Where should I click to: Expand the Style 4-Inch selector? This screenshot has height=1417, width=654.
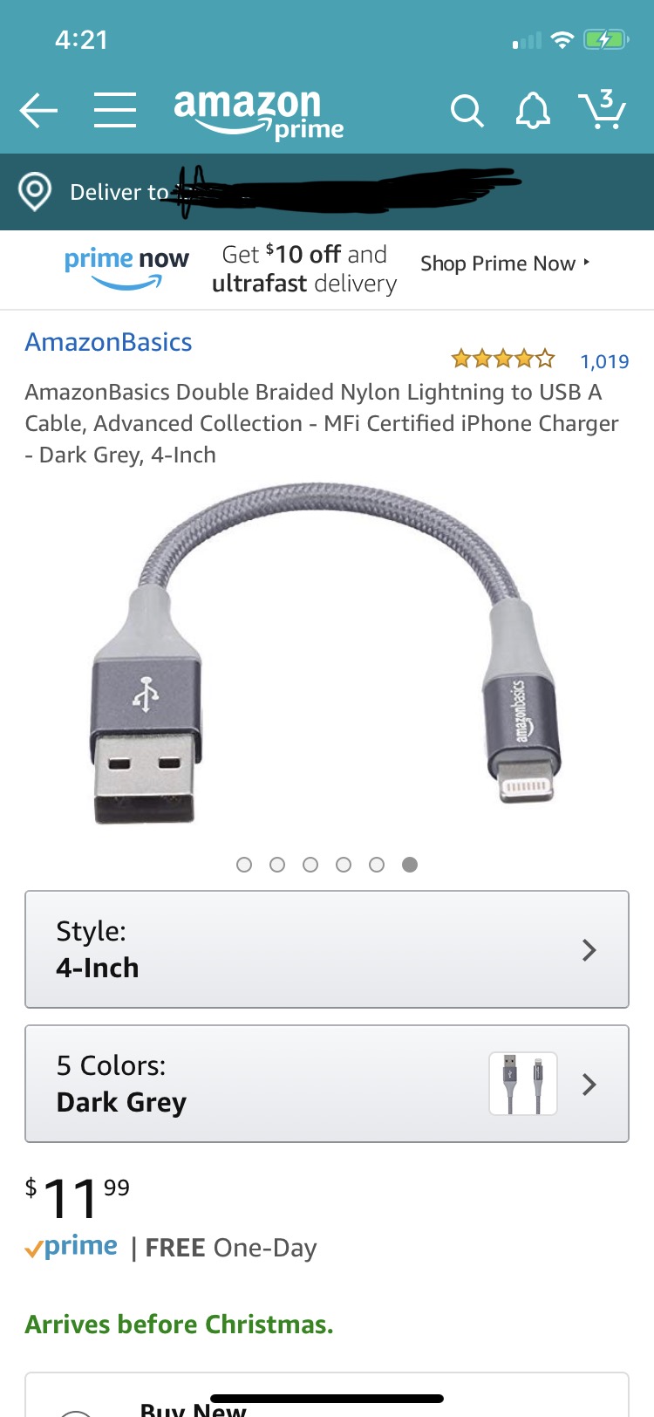pos(327,949)
